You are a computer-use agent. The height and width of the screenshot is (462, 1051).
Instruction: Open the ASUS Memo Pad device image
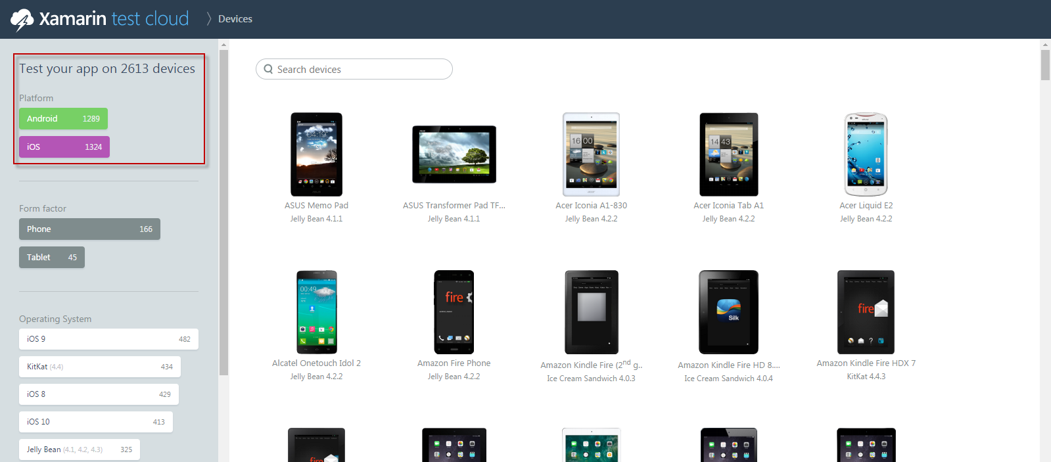[316, 154]
